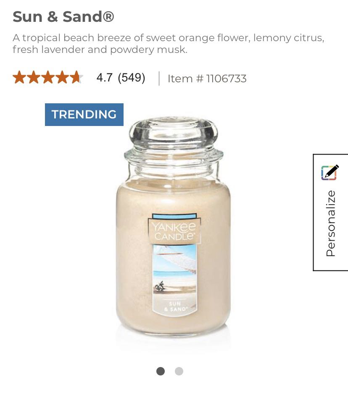This screenshot has height=404, width=348.
Task: Open the (549) reviews count link
Action: [x=132, y=78]
